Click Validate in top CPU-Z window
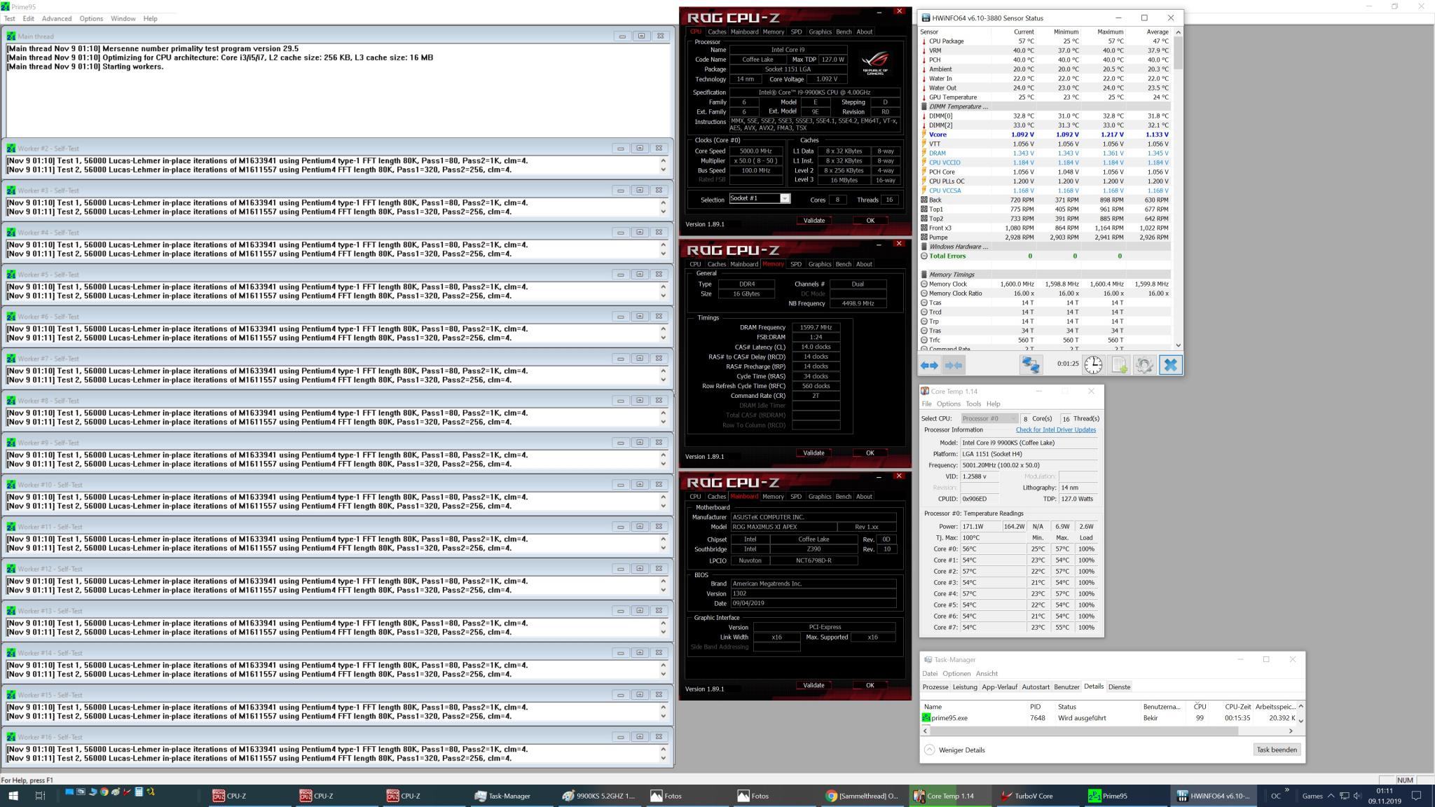 [x=814, y=220]
